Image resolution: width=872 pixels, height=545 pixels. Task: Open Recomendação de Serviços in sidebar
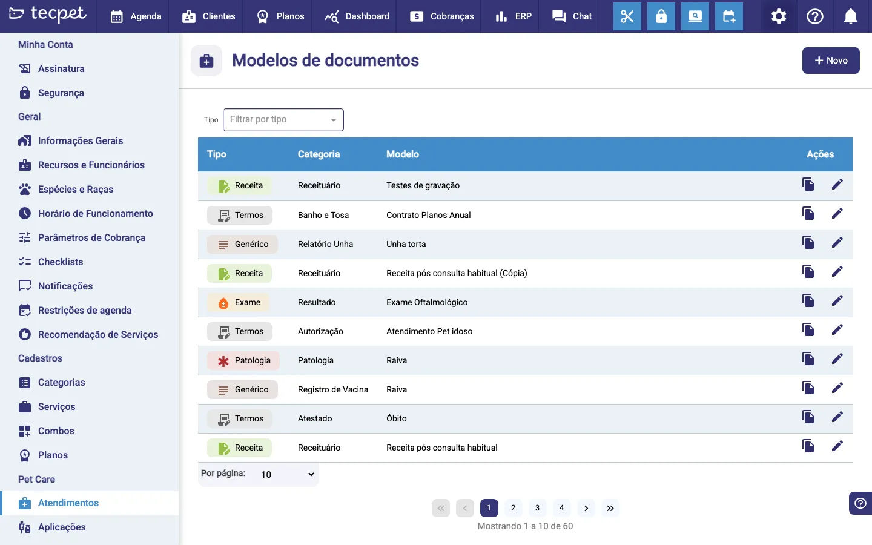click(90, 334)
